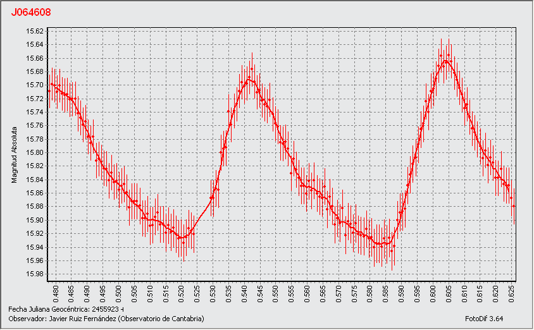Select the Magnitud Absoluta axis label

pos(15,155)
